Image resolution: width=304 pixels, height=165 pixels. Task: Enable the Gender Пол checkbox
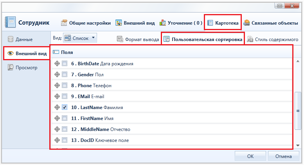[65, 74]
